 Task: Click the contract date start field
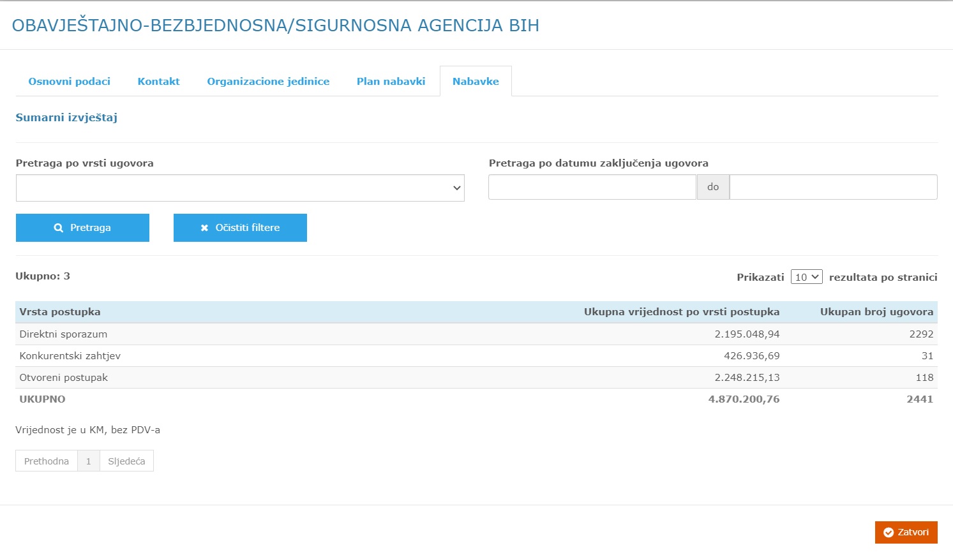[x=592, y=187]
